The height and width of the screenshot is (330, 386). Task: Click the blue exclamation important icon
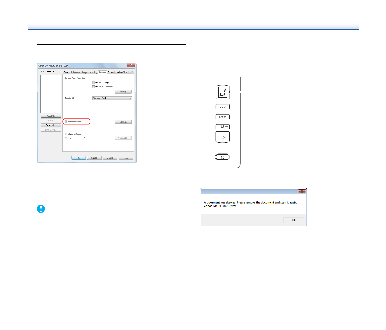point(41,209)
